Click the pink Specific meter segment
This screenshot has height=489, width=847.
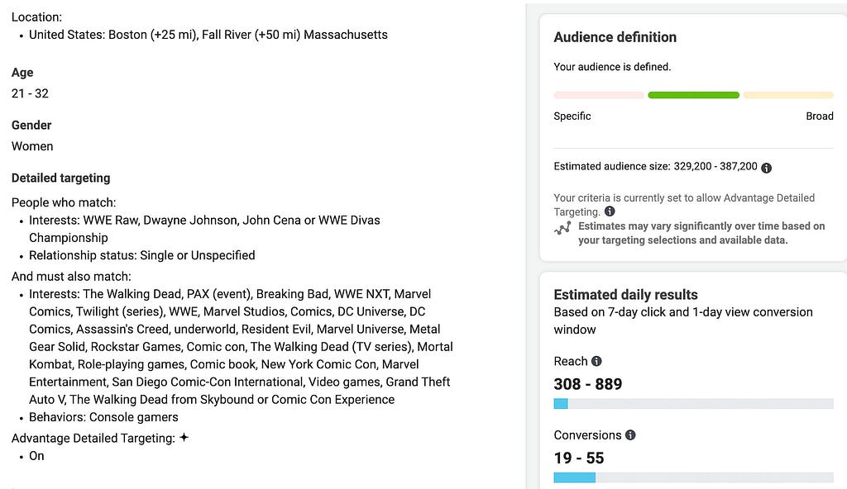coord(599,95)
